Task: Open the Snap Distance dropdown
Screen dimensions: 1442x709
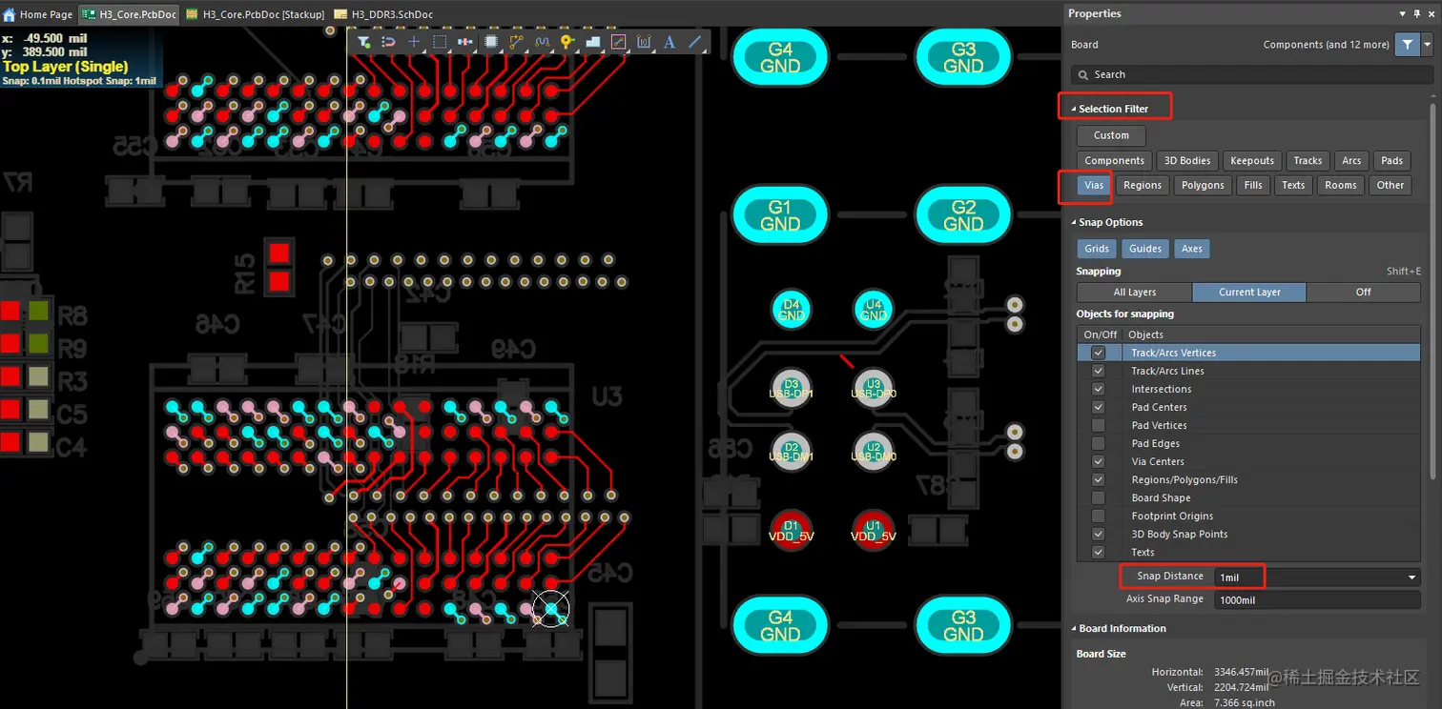Action: [x=1412, y=577]
